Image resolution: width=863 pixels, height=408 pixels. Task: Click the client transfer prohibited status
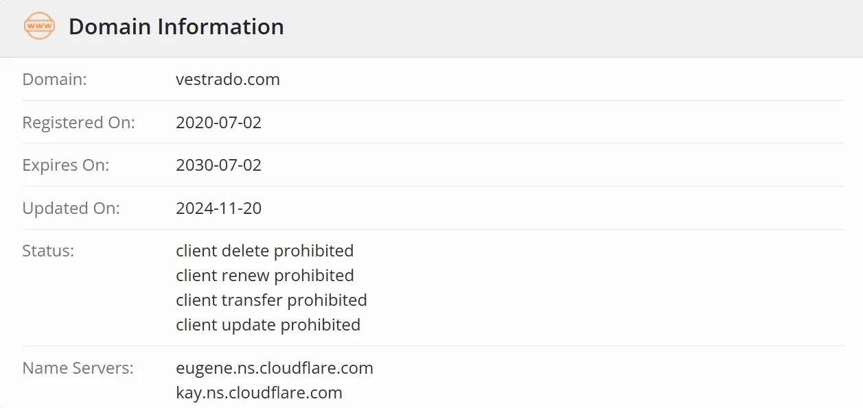tap(272, 300)
